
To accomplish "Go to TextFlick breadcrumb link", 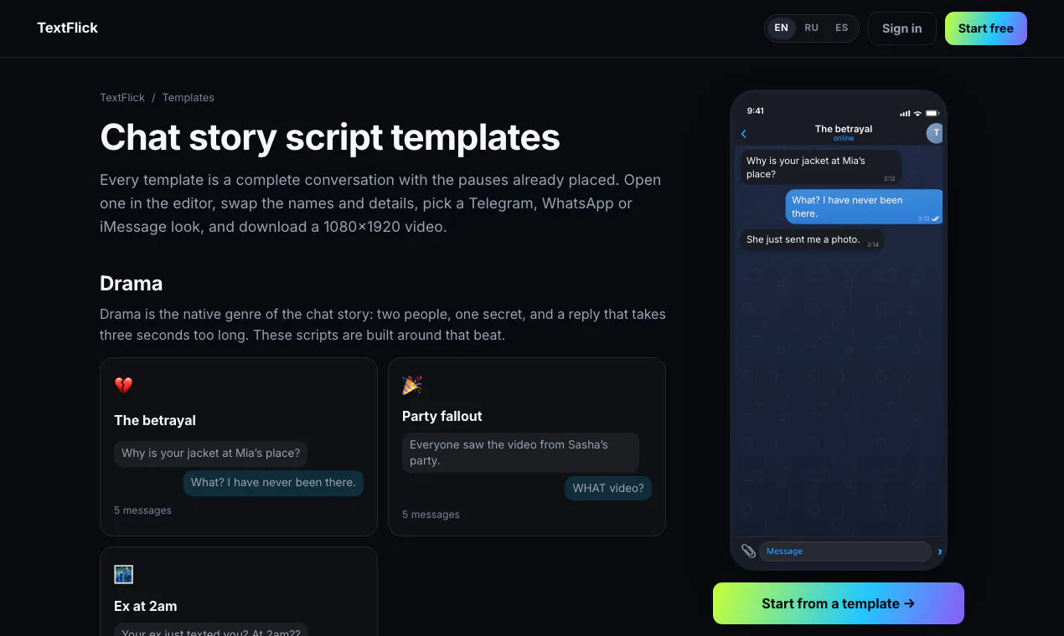I will 122,97.
